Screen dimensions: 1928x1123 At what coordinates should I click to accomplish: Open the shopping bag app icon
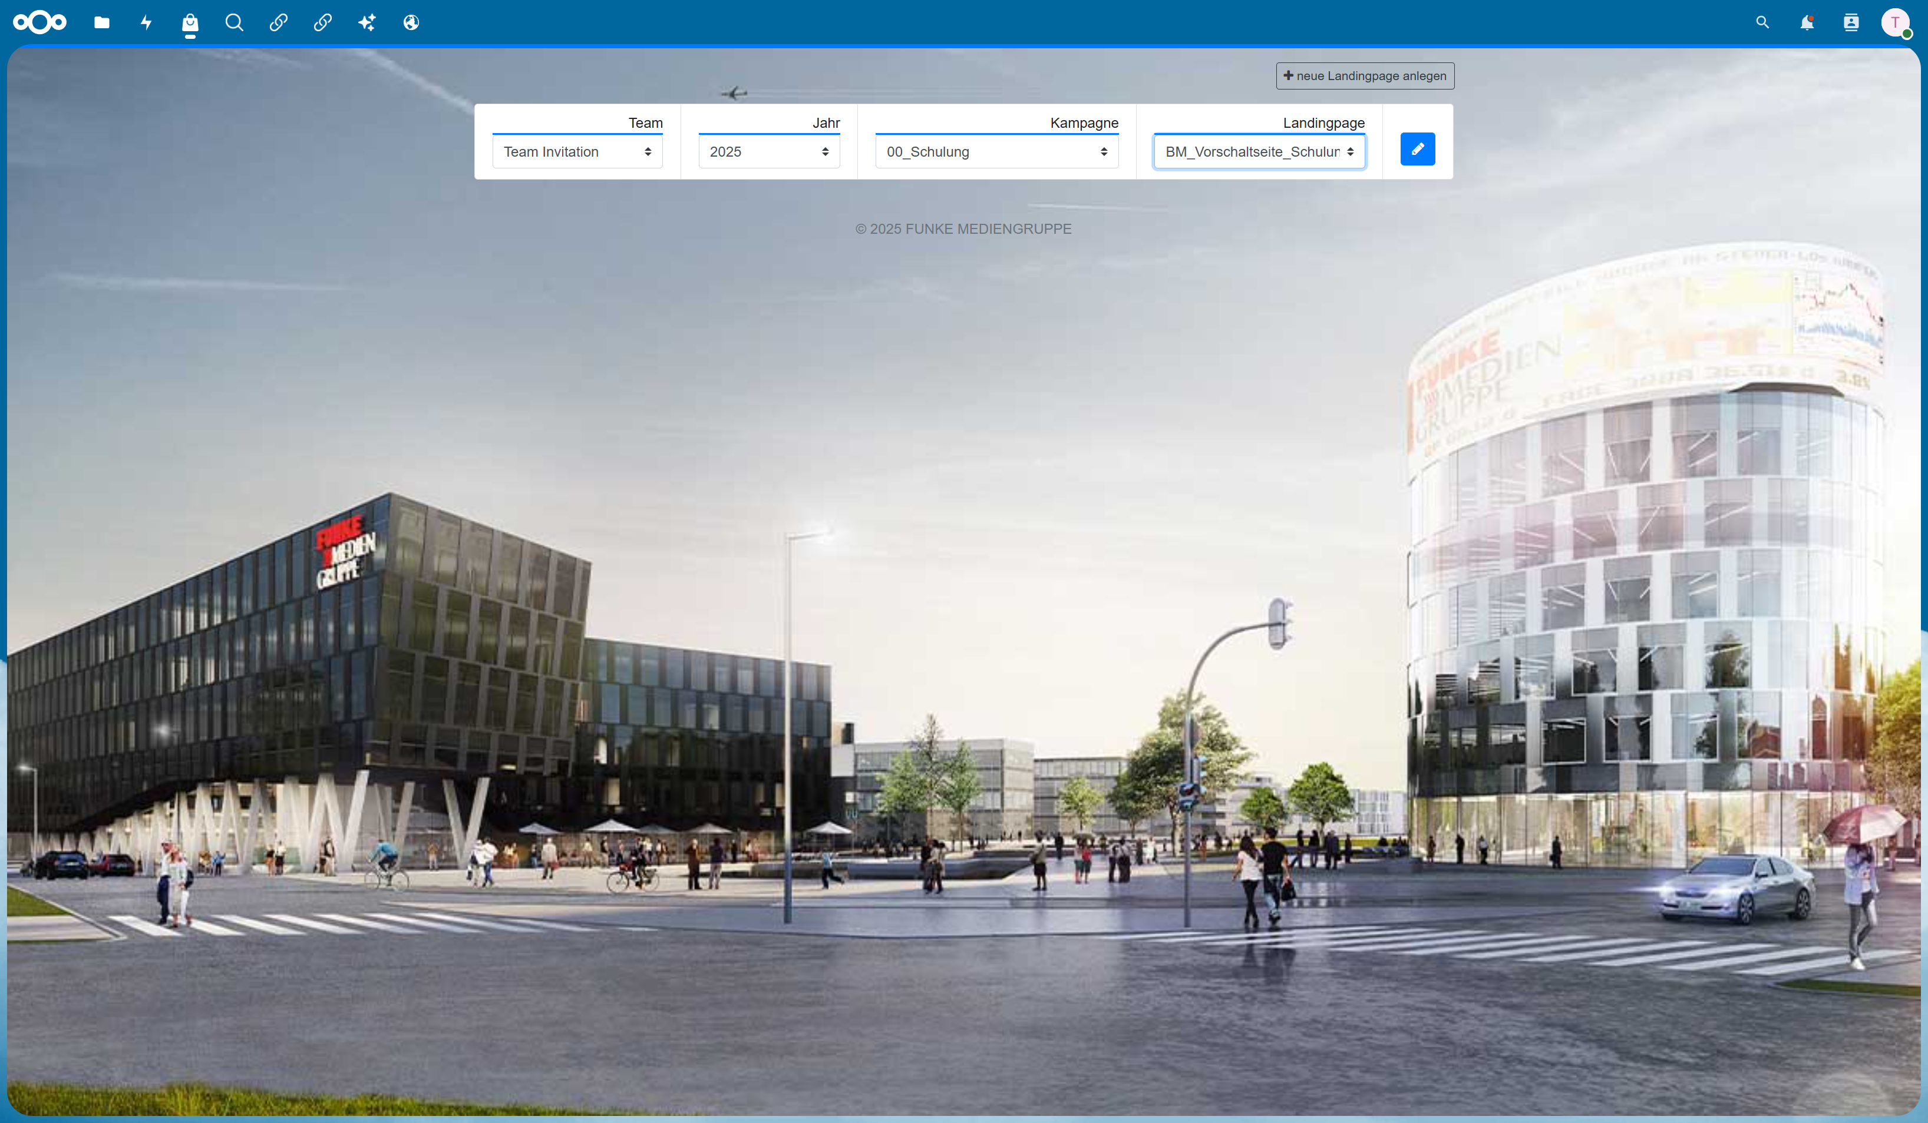click(190, 22)
